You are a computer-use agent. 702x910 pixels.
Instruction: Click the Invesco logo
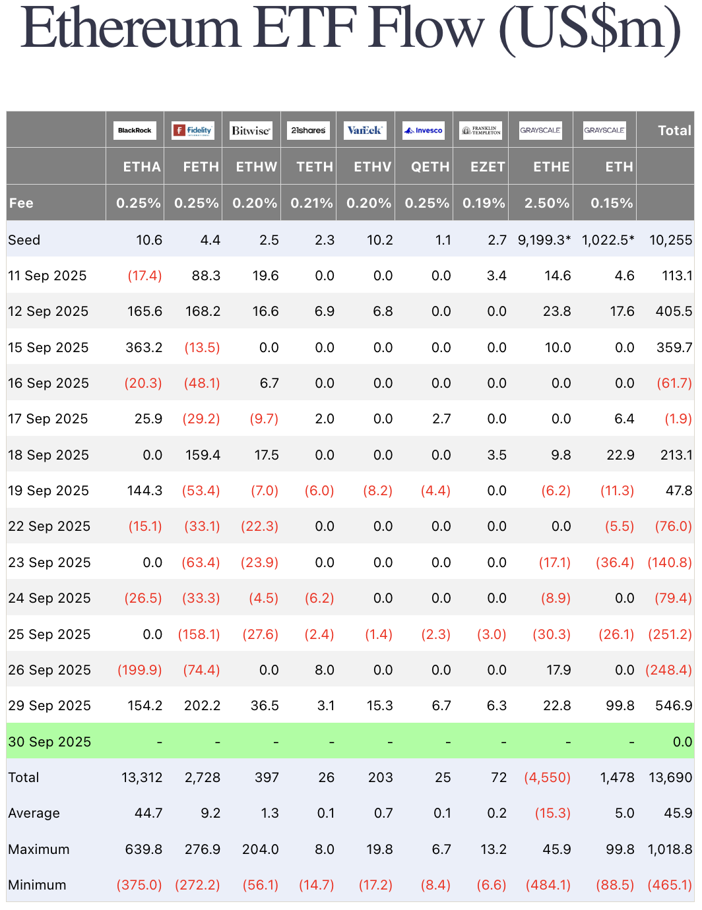pos(424,130)
